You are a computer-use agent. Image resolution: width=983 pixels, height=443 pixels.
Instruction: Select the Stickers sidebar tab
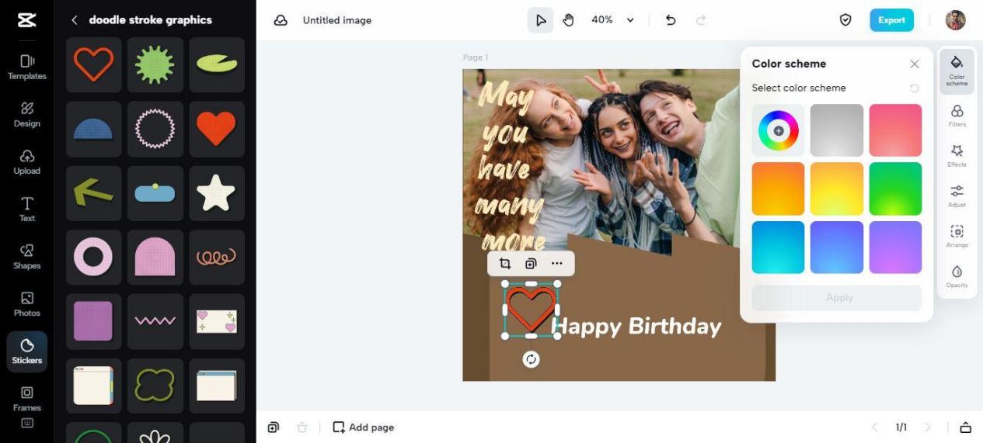(27, 351)
